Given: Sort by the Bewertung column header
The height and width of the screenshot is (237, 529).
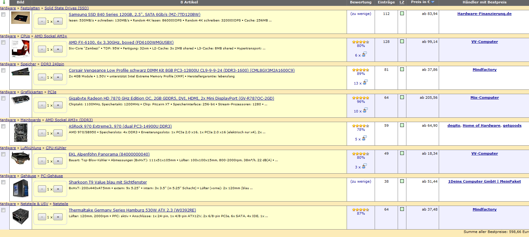Looking at the screenshot, I should point(361,2).
